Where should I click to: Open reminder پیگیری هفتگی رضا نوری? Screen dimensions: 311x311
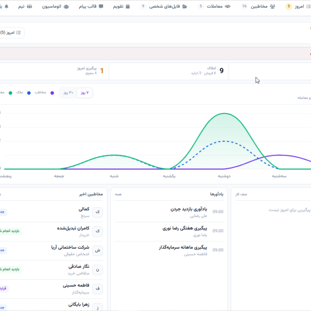pyautogui.click(x=169, y=231)
